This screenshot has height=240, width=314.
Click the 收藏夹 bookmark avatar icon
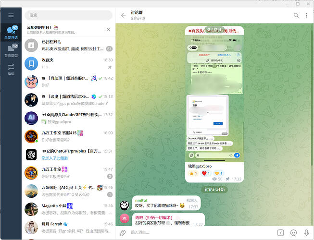pos(31,63)
